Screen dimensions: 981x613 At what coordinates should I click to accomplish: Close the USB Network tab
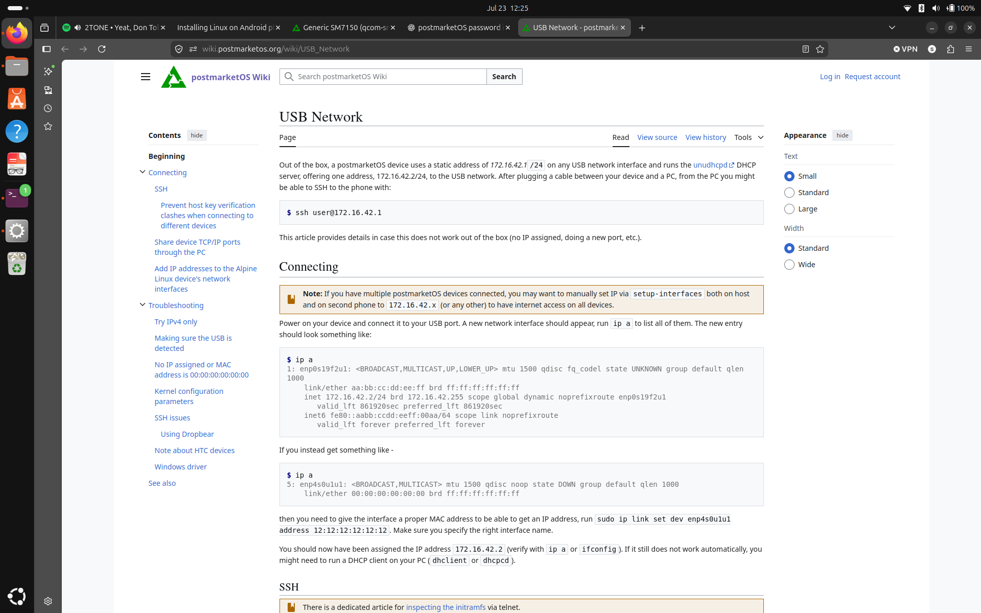[x=623, y=28]
